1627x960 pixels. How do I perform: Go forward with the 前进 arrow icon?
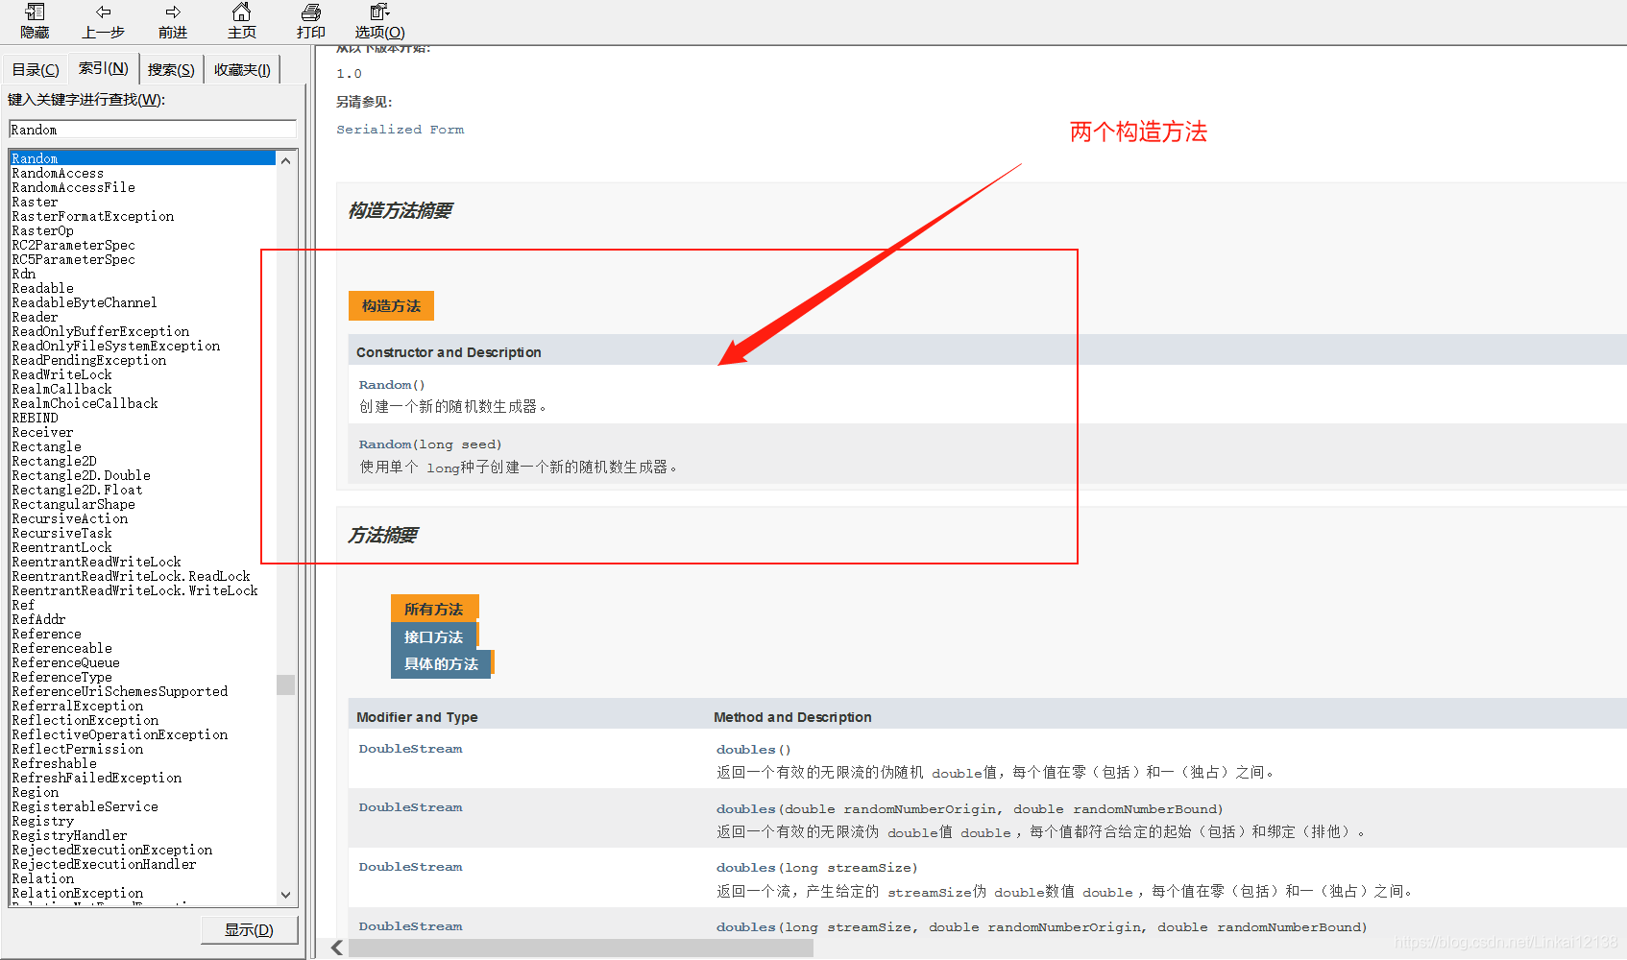(x=173, y=12)
